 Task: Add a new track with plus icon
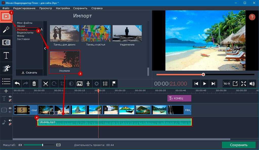coord(6,91)
